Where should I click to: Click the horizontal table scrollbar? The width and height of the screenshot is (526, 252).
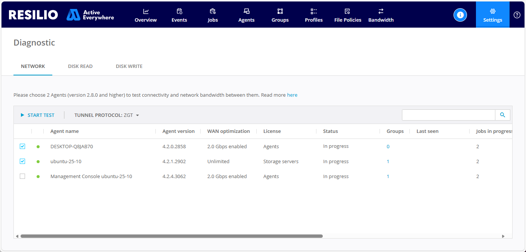(x=171, y=236)
